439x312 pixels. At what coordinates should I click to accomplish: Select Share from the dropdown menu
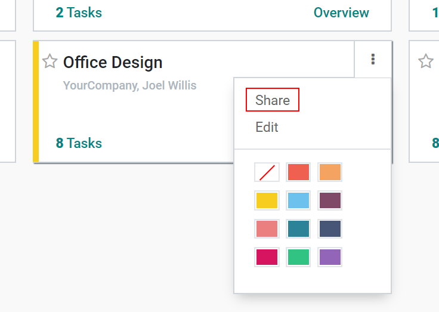[x=273, y=100]
